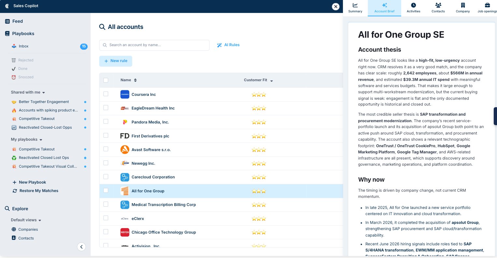Click the Chicago Office Technology Group Xerox logo
The width and height of the screenshot is (497, 258).
pos(125,232)
